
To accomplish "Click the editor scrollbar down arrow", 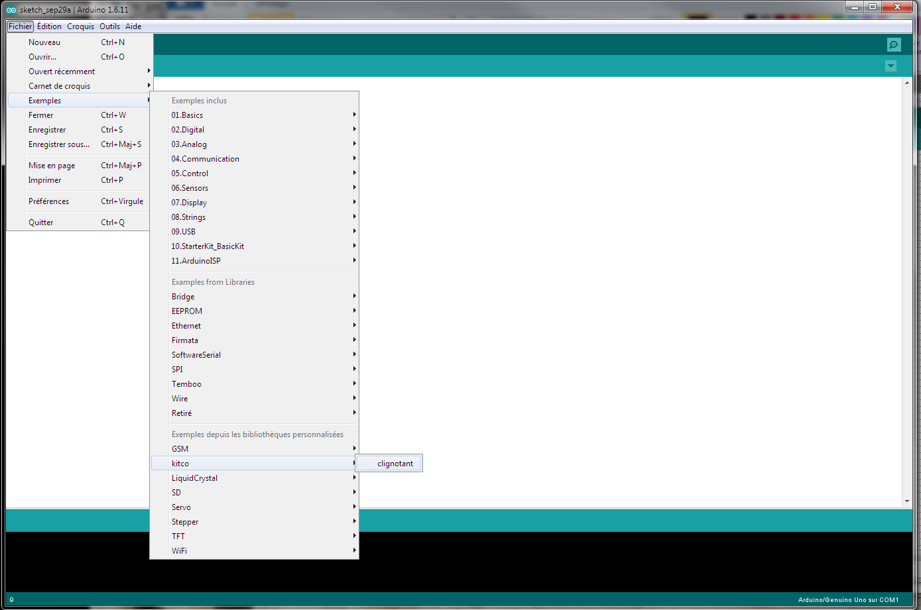I will 907,501.
